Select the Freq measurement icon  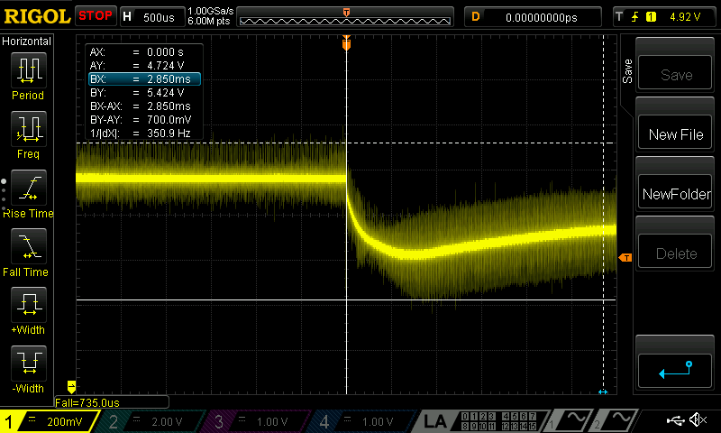(28, 134)
